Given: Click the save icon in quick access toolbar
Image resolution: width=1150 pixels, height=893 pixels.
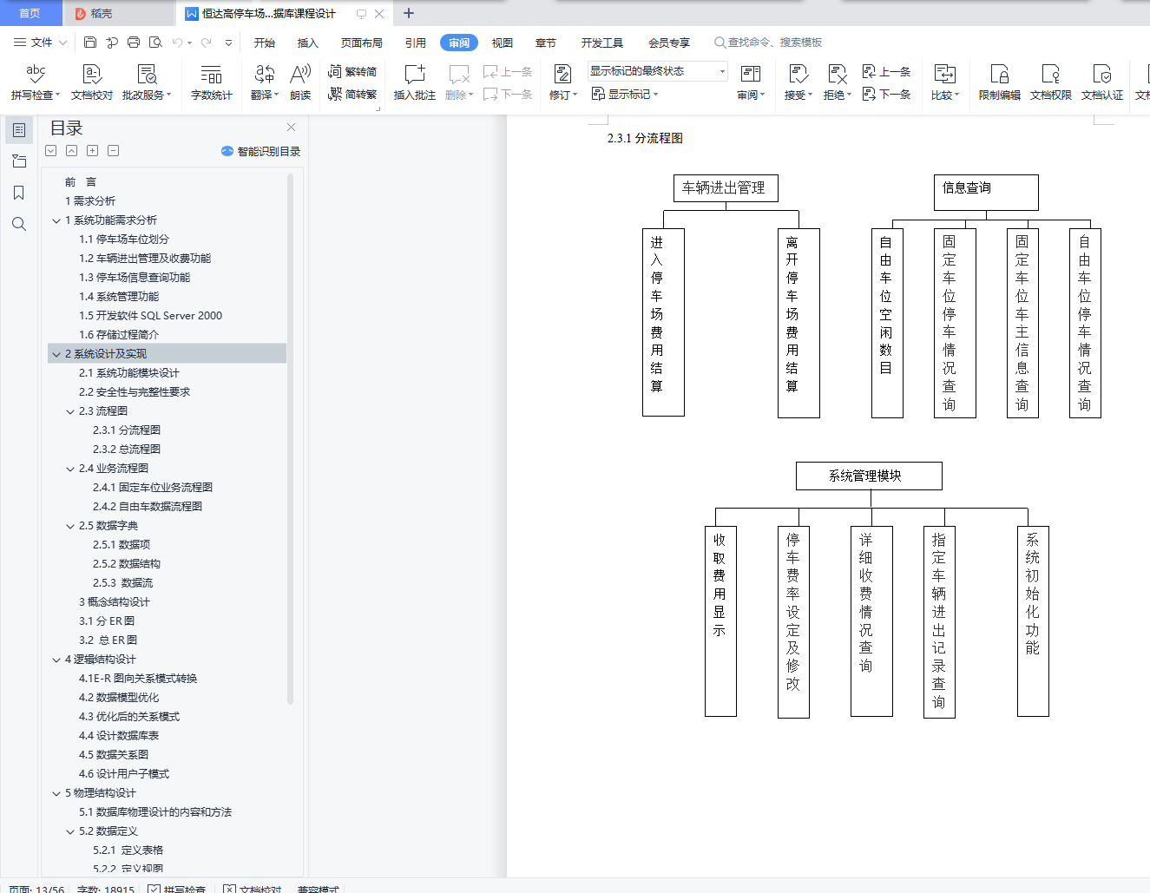Looking at the screenshot, I should (x=90, y=43).
